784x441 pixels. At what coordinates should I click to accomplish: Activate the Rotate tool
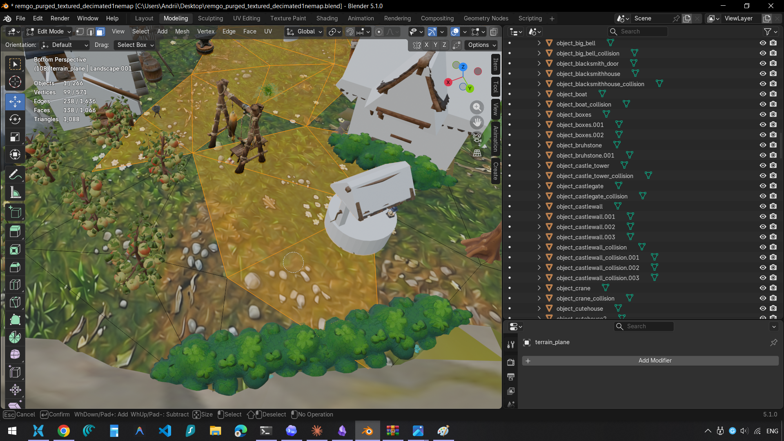15,119
